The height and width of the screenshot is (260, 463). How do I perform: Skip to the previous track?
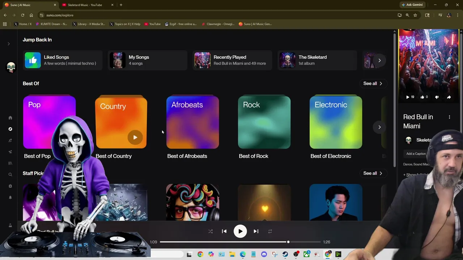(x=224, y=231)
